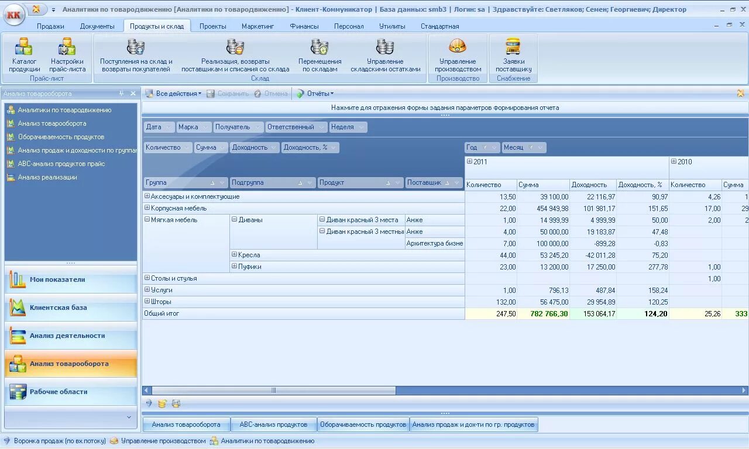Click the Воронка продаж funnel icon in the status bar
749x449 pixels.
point(7,441)
